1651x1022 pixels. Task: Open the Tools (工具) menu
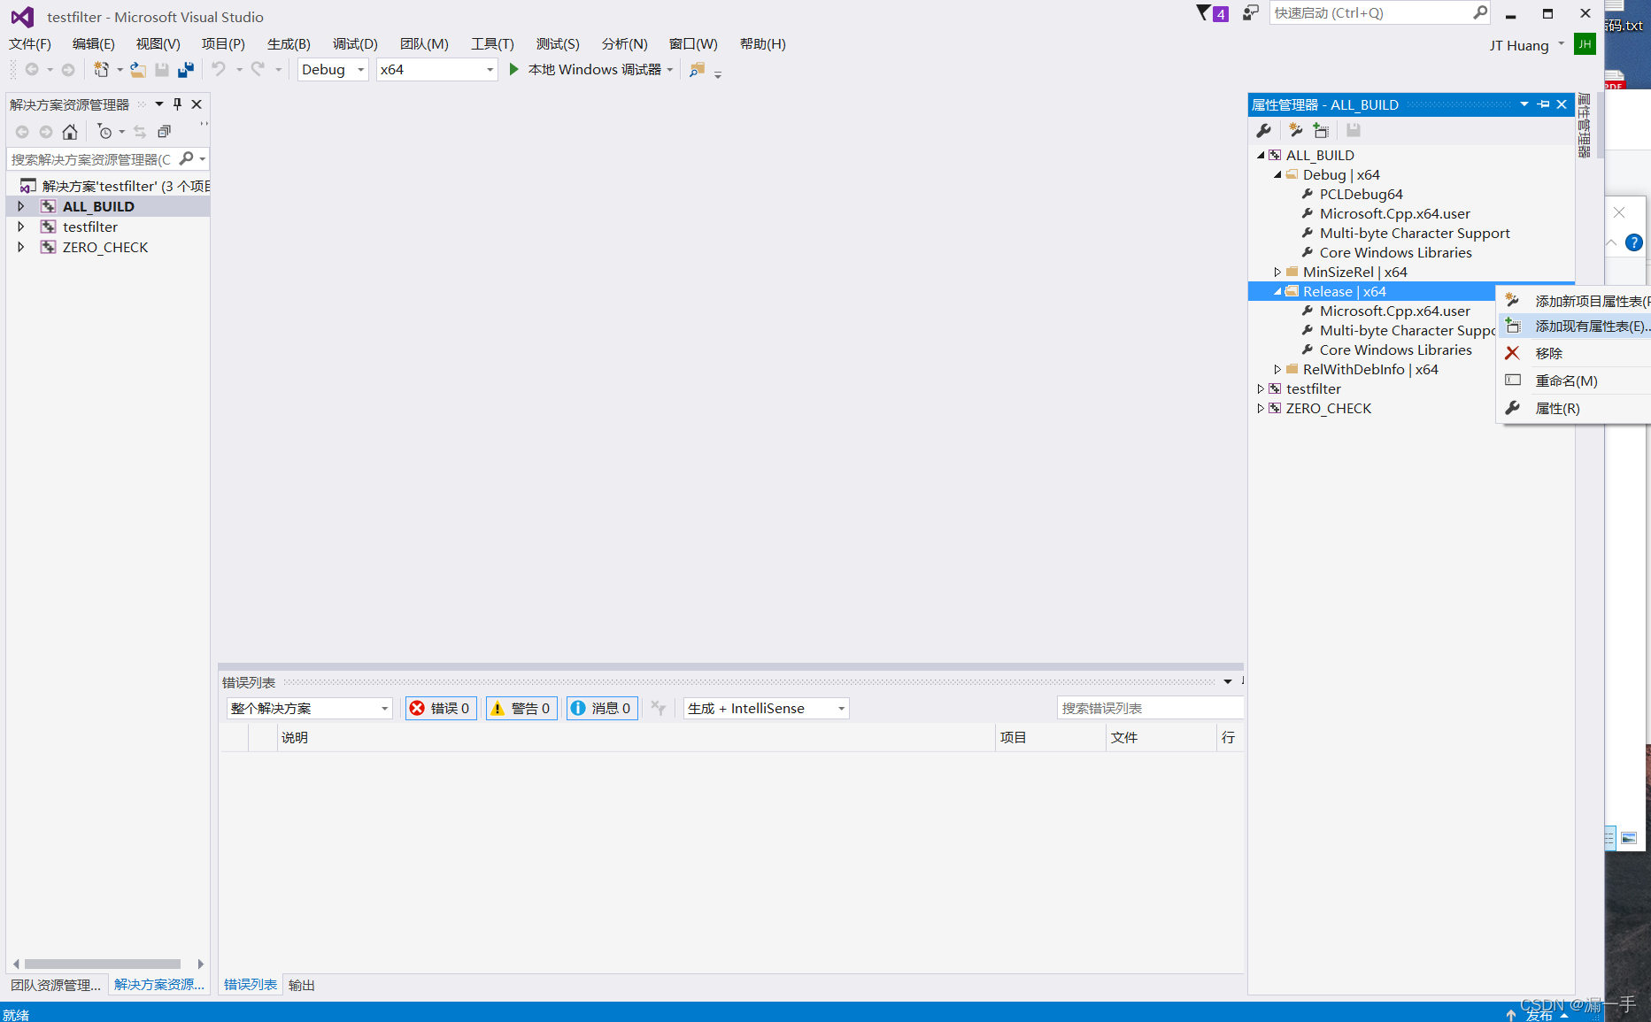(x=492, y=43)
